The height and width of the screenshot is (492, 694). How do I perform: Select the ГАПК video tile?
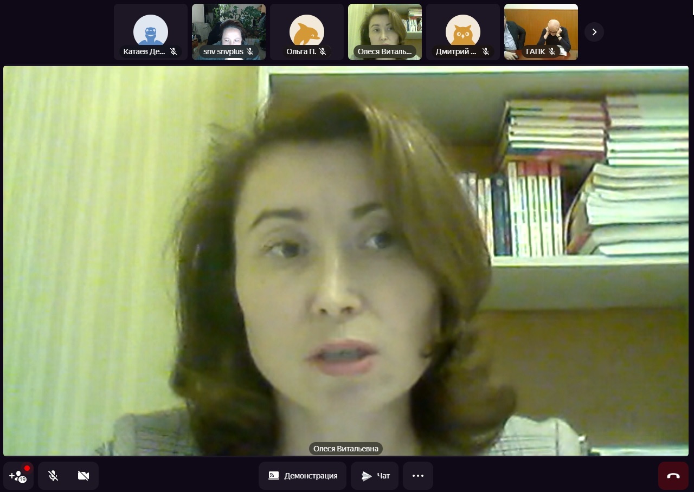click(541, 32)
